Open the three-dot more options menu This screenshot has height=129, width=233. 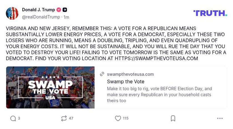click(220, 118)
